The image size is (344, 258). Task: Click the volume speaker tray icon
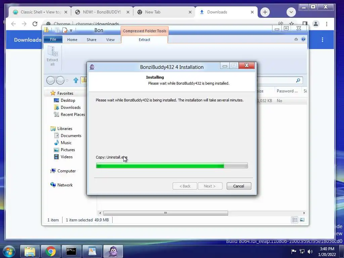310,251
